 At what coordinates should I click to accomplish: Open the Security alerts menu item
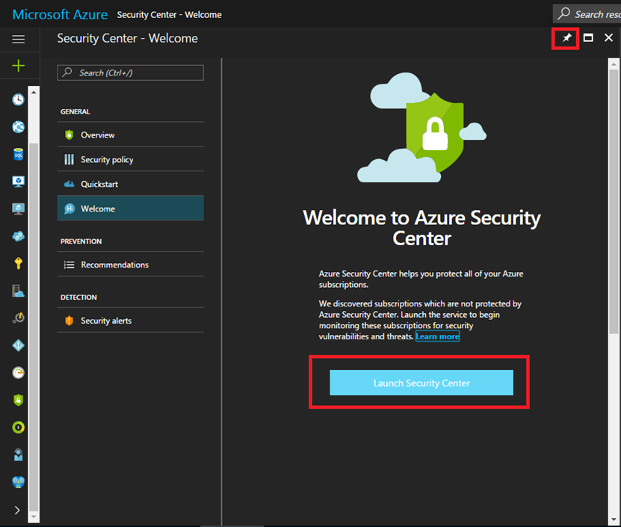click(x=130, y=320)
